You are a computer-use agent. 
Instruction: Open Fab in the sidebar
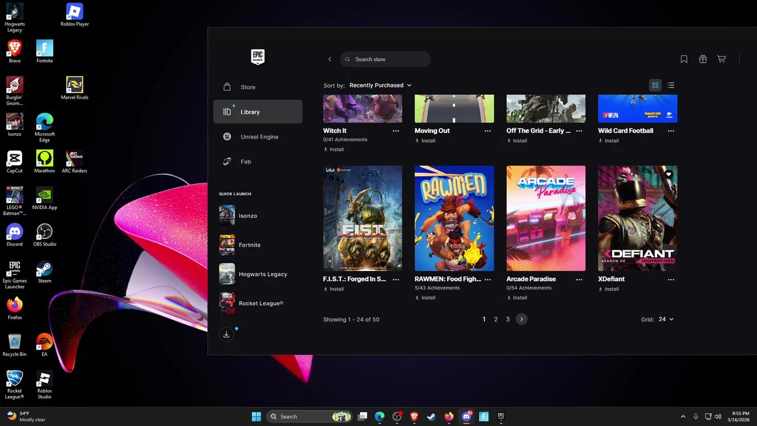point(258,162)
